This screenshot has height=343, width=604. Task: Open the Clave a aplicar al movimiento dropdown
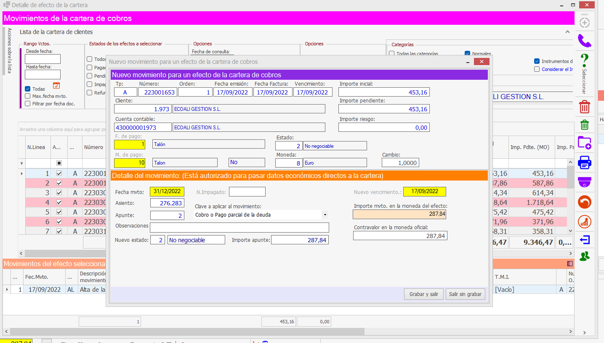click(324, 215)
